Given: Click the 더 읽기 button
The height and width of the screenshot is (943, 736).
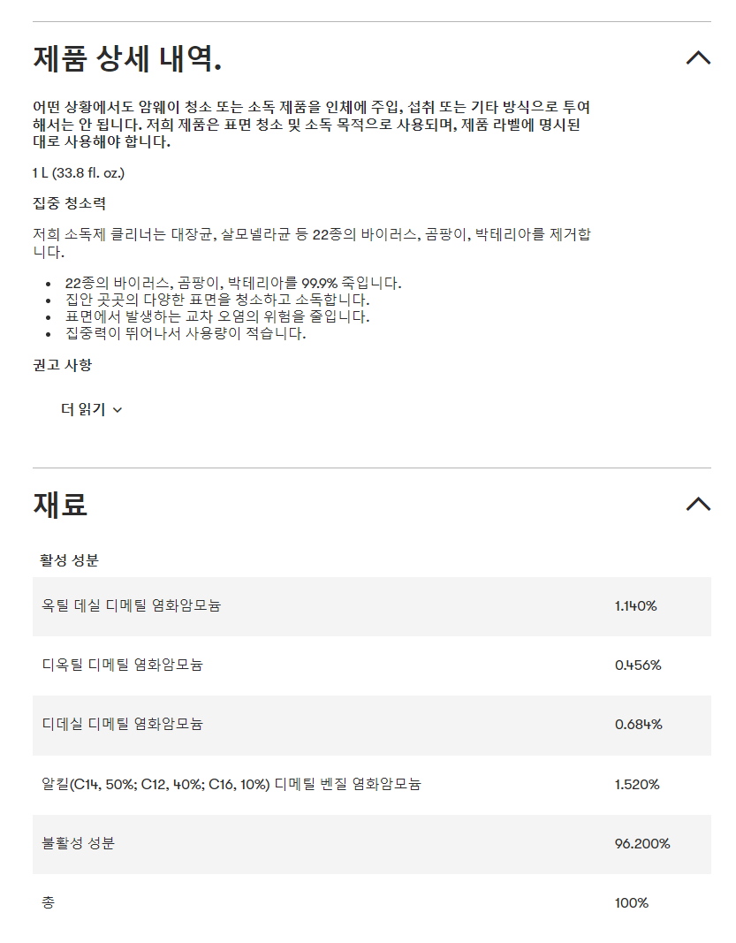Looking at the screenshot, I should (x=83, y=409).
